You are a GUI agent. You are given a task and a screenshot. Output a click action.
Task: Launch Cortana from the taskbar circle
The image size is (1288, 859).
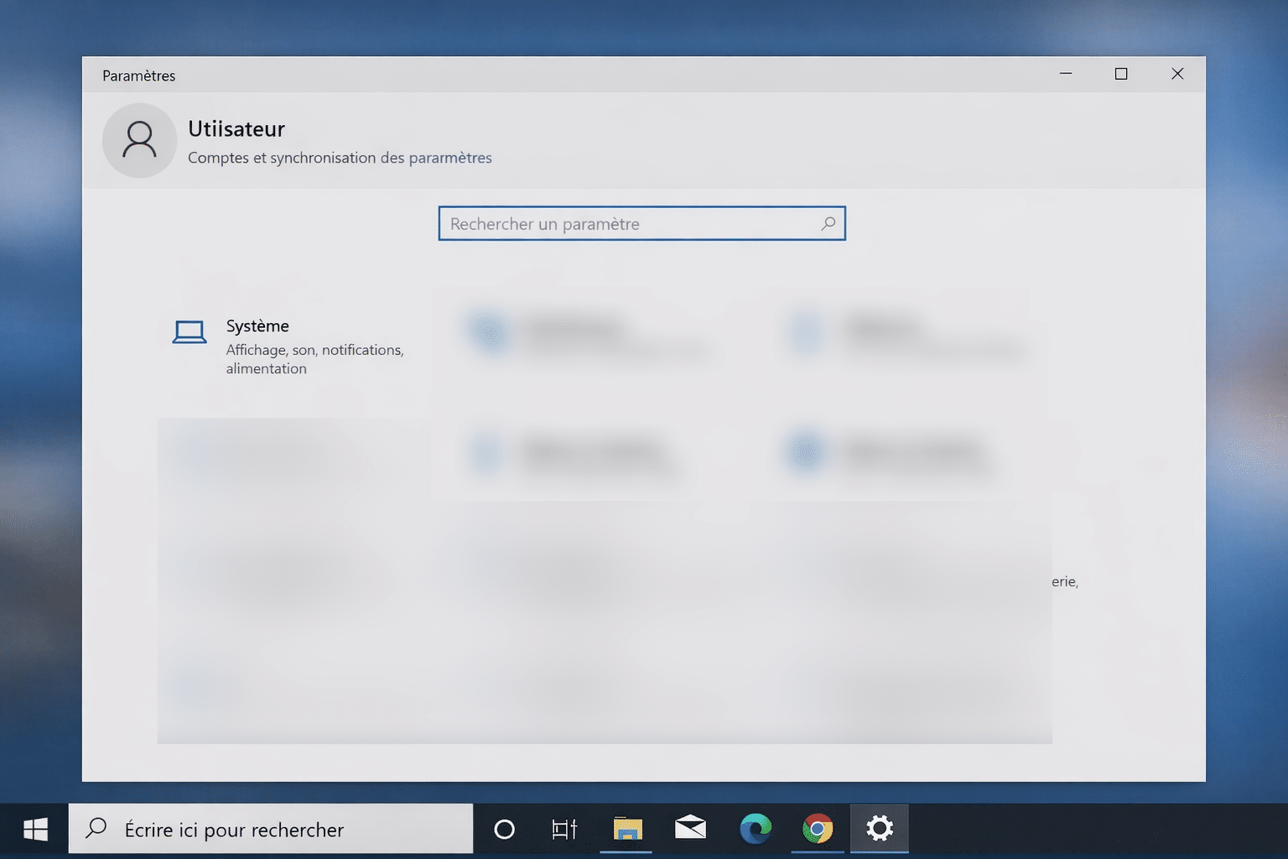point(504,830)
